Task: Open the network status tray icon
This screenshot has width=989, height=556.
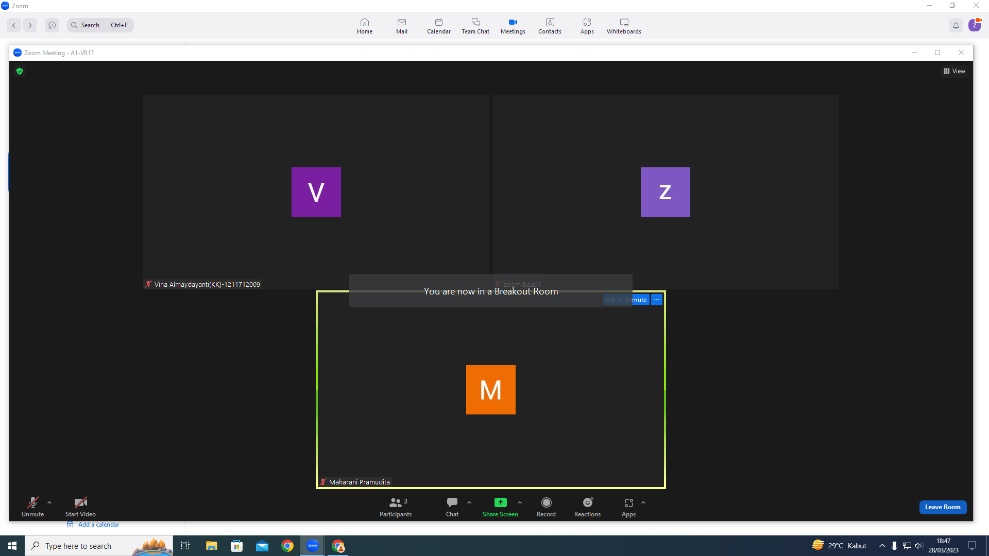Action: [907, 546]
